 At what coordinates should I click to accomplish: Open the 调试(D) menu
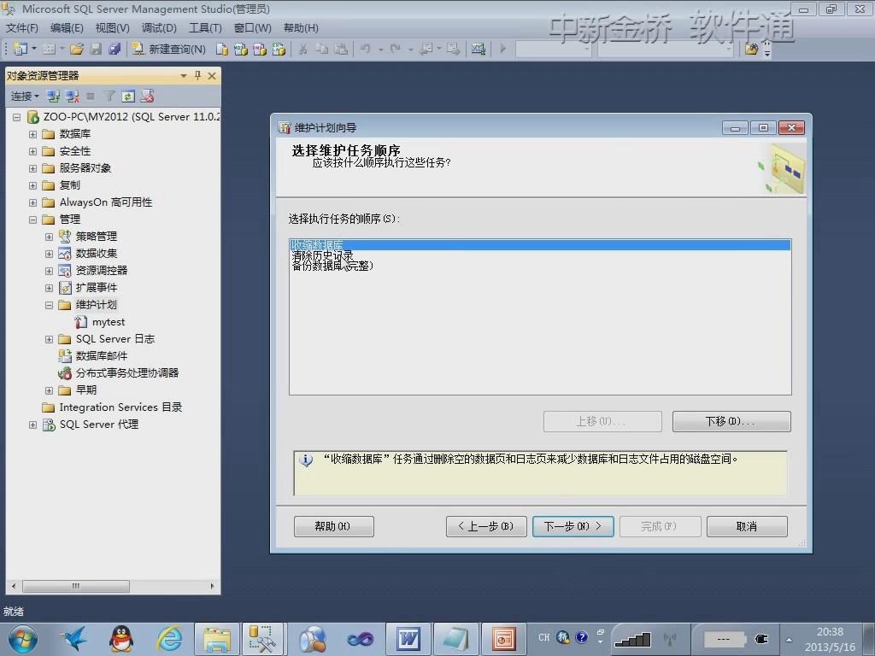tap(159, 28)
